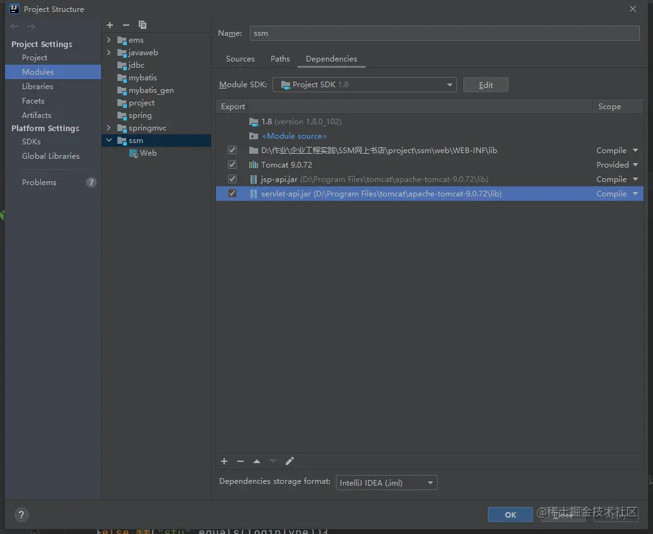Viewport: 653px width, 534px height.
Task: Collapse the ssm module node
Action: click(x=109, y=141)
